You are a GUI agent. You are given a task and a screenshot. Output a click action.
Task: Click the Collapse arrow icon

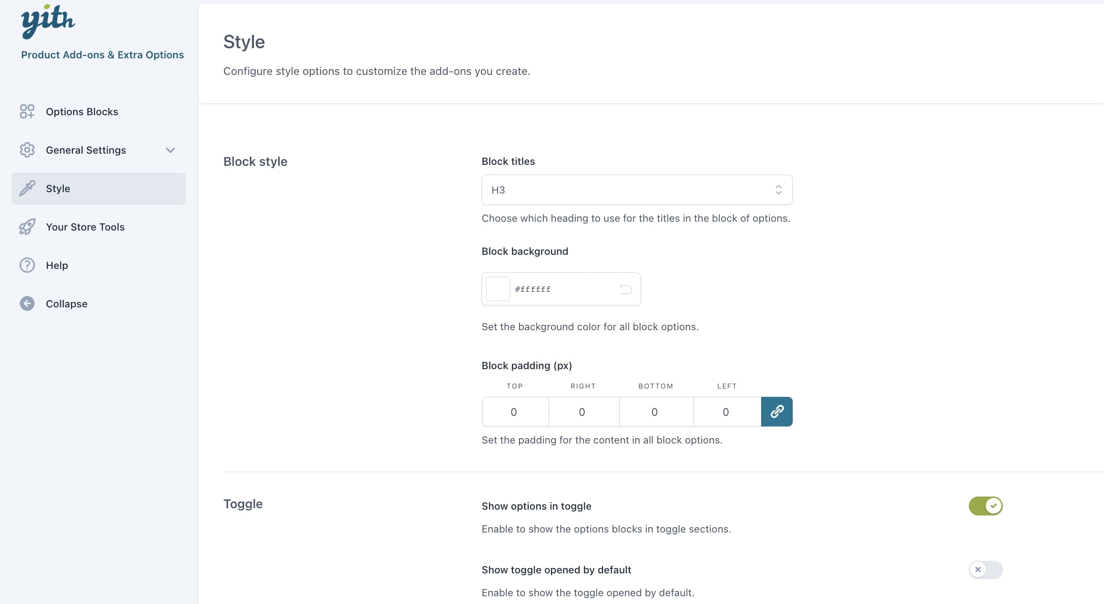pos(27,303)
